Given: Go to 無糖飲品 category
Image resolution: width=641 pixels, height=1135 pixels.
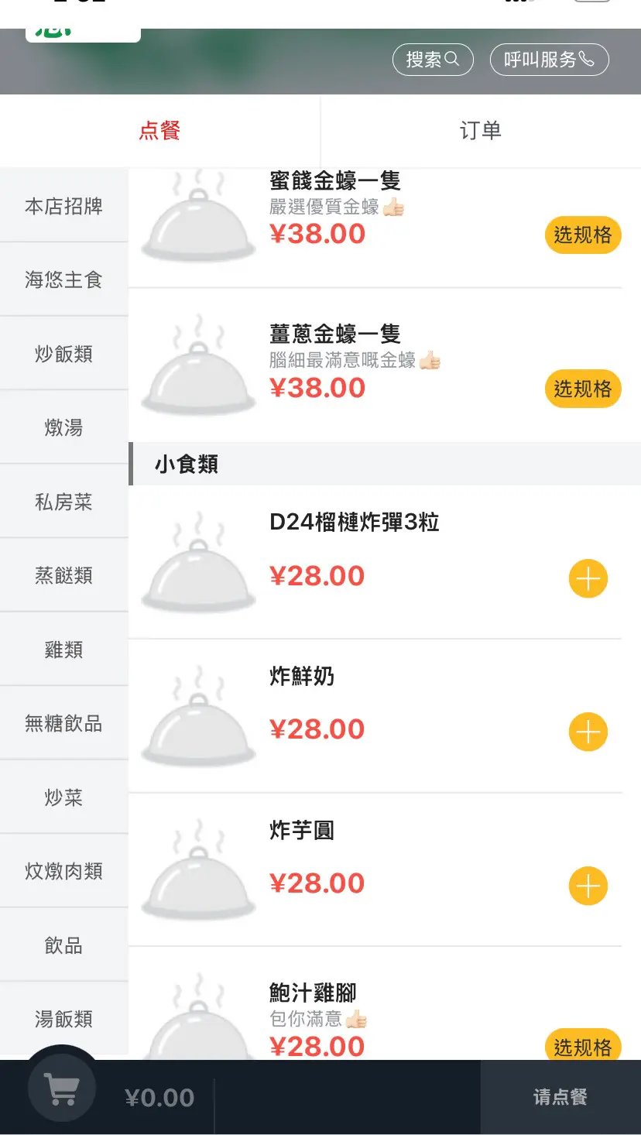Looking at the screenshot, I should 63,724.
